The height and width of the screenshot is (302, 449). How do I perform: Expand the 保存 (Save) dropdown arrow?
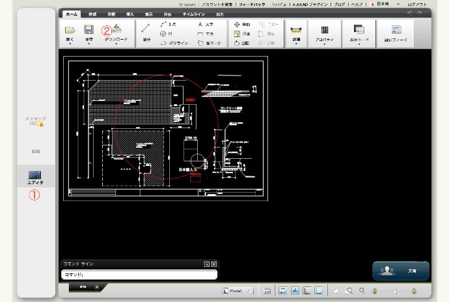coord(88,44)
